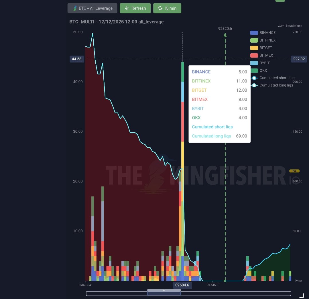The height and width of the screenshot is (299, 309).
Task: Click the 50.00 left axis tick label
Action: click(x=78, y=32)
